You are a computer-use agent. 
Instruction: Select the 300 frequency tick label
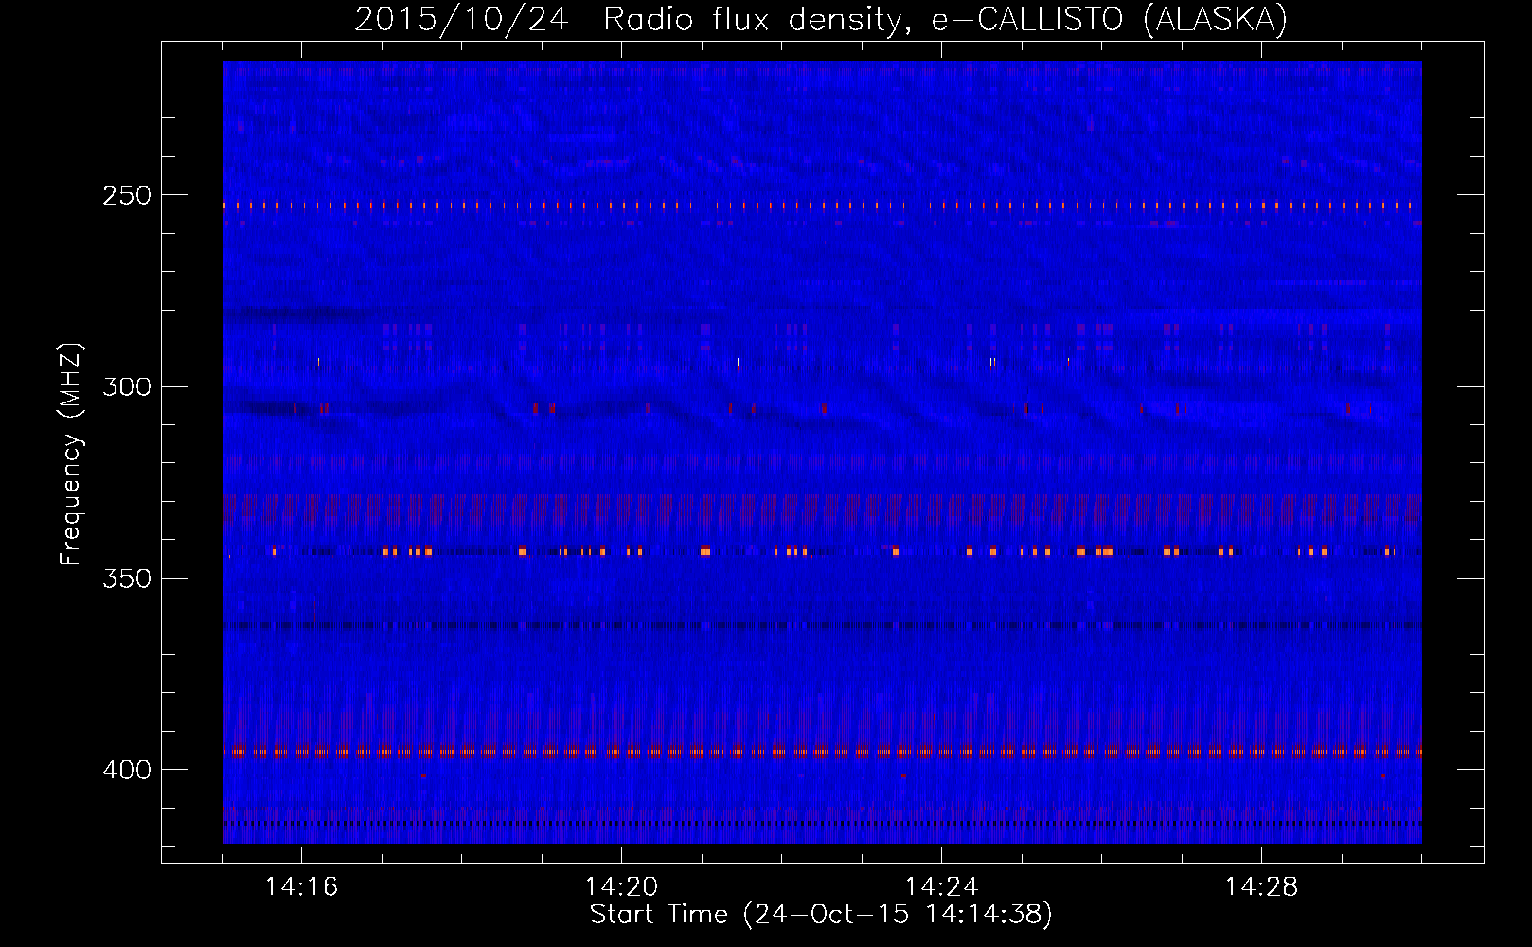[127, 386]
